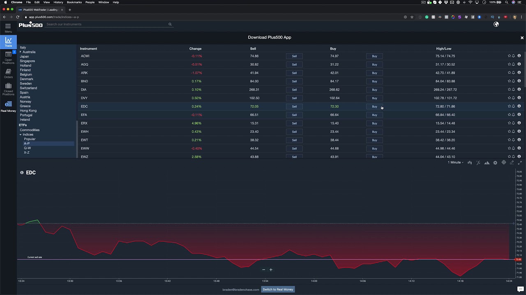This screenshot has height=295, width=526.
Task: Toggle favorite star for ARK
Action: 509,73
